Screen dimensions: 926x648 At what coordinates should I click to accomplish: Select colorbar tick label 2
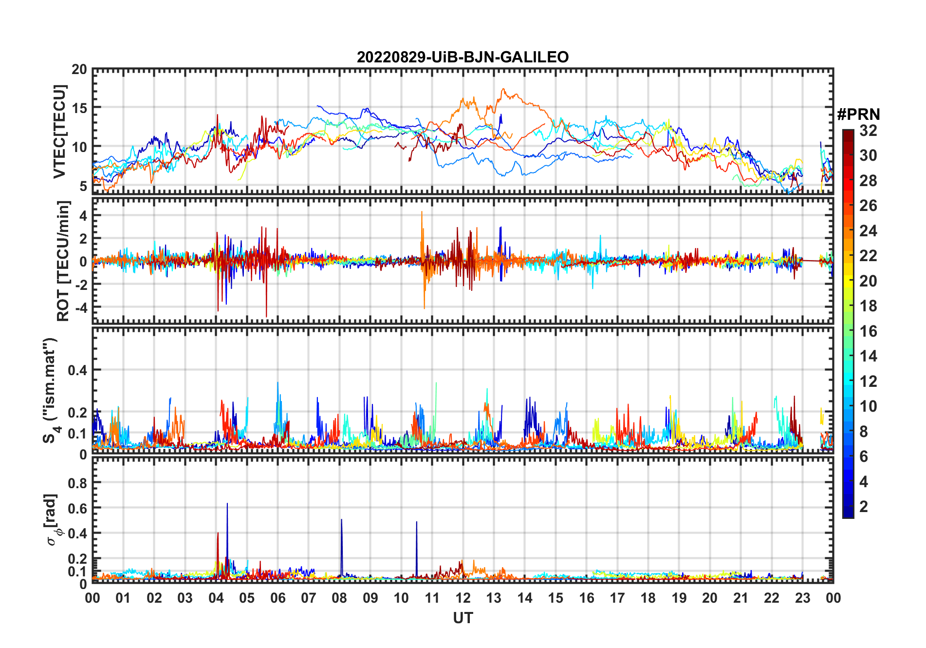(864, 507)
